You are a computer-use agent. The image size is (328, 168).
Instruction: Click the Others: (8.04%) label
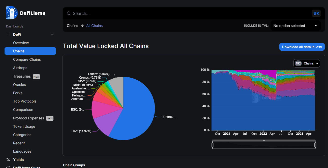(99, 74)
